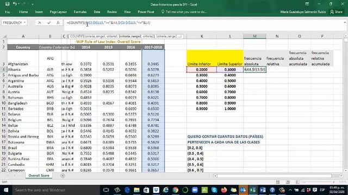Undo the last action in Quick Access toolbar
The height and width of the screenshot is (195, 348).
point(15,4)
